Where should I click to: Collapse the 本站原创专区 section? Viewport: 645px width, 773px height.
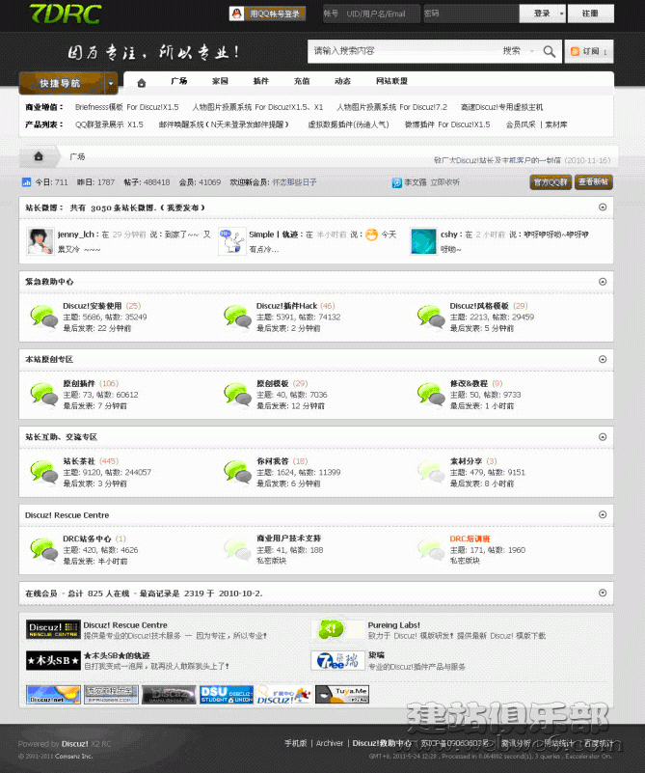[x=603, y=359]
